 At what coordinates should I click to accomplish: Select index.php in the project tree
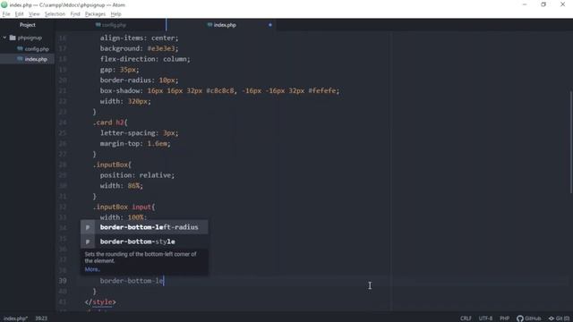pyautogui.click(x=36, y=59)
